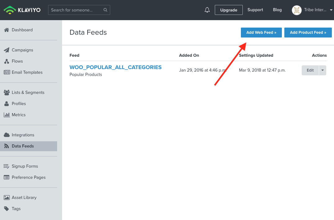
Task: Click the Preference Pages icon
Action: (x=7, y=177)
